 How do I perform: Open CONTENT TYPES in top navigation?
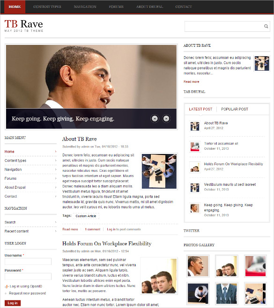click(47, 7)
